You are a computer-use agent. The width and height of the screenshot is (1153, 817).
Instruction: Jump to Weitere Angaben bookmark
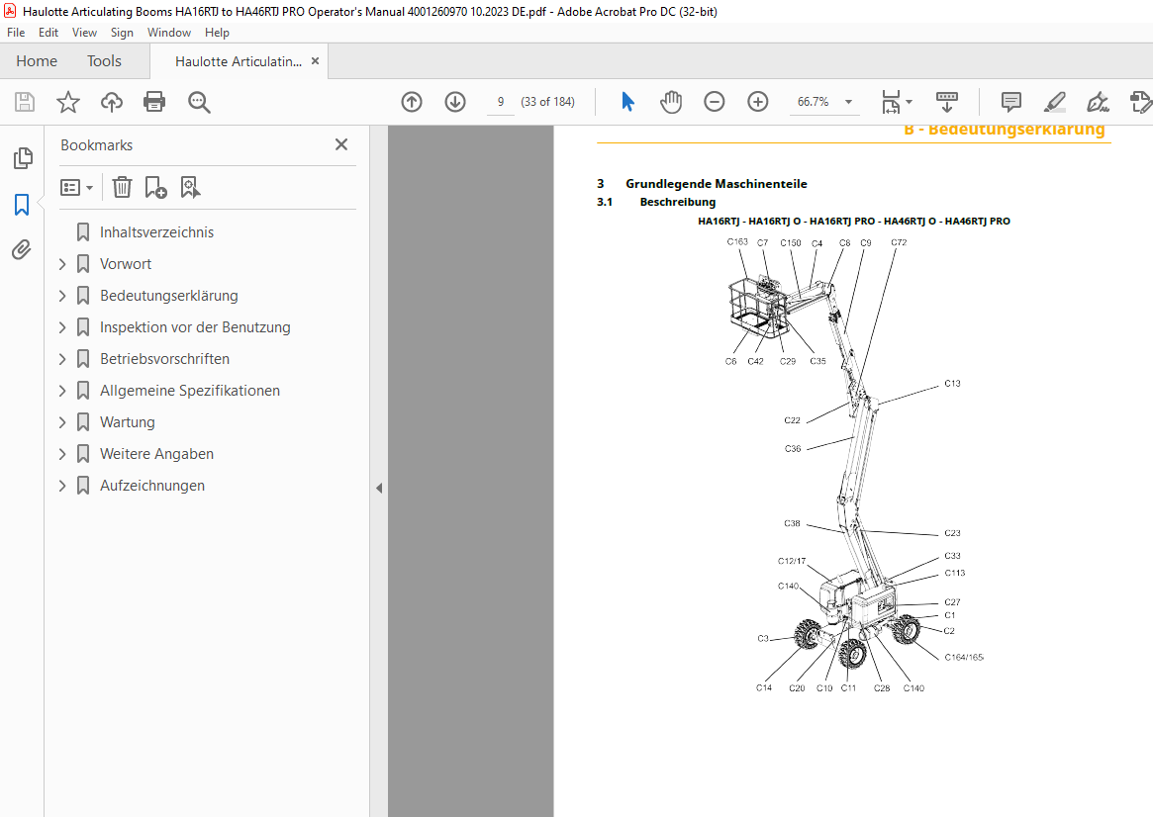tap(156, 453)
